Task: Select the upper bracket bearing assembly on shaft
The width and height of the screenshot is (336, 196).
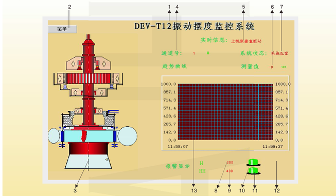Action: [89, 64]
